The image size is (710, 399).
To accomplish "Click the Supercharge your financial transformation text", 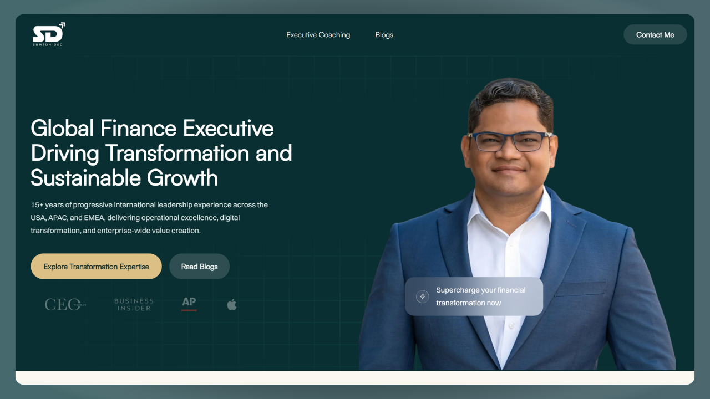I will click(480, 296).
